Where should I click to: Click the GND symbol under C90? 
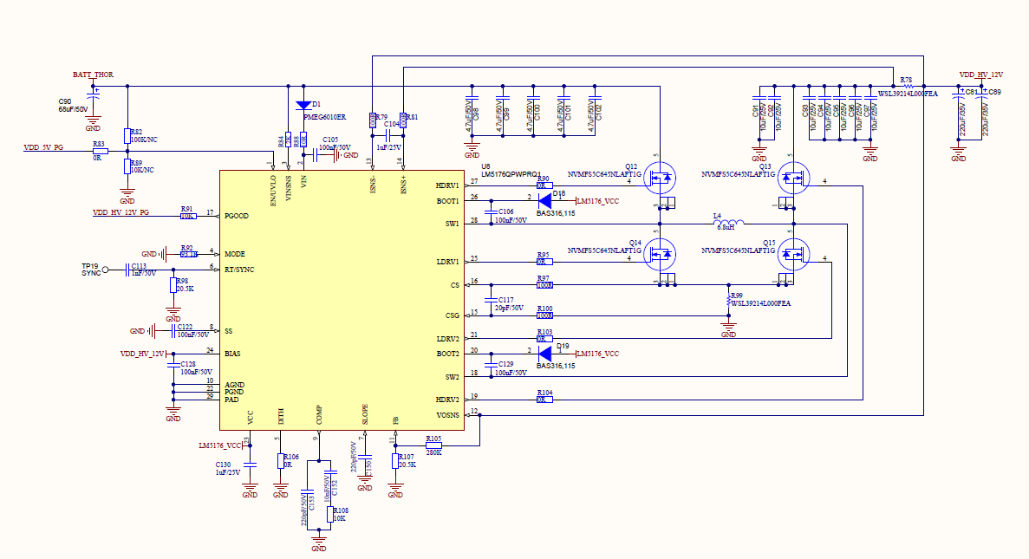click(x=93, y=124)
